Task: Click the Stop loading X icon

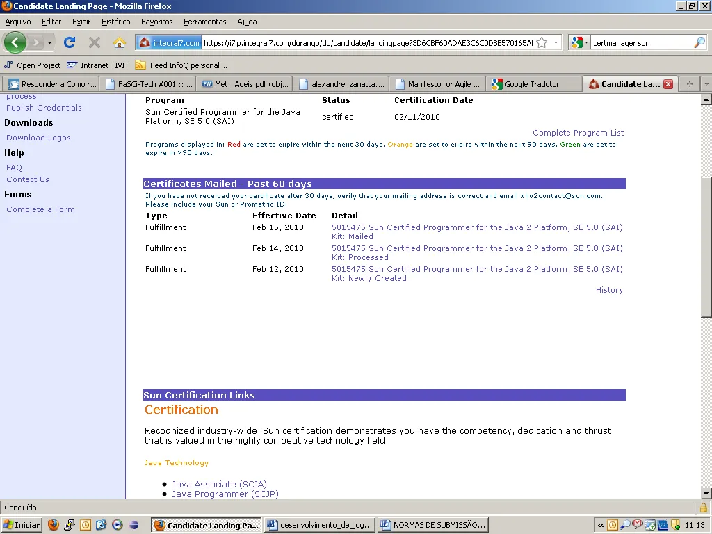Action: [x=95, y=42]
